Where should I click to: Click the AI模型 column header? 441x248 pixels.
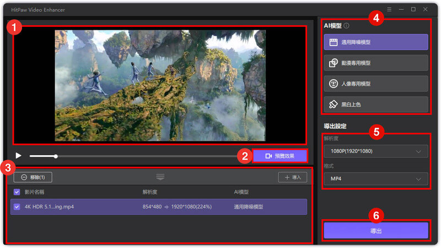click(x=241, y=192)
